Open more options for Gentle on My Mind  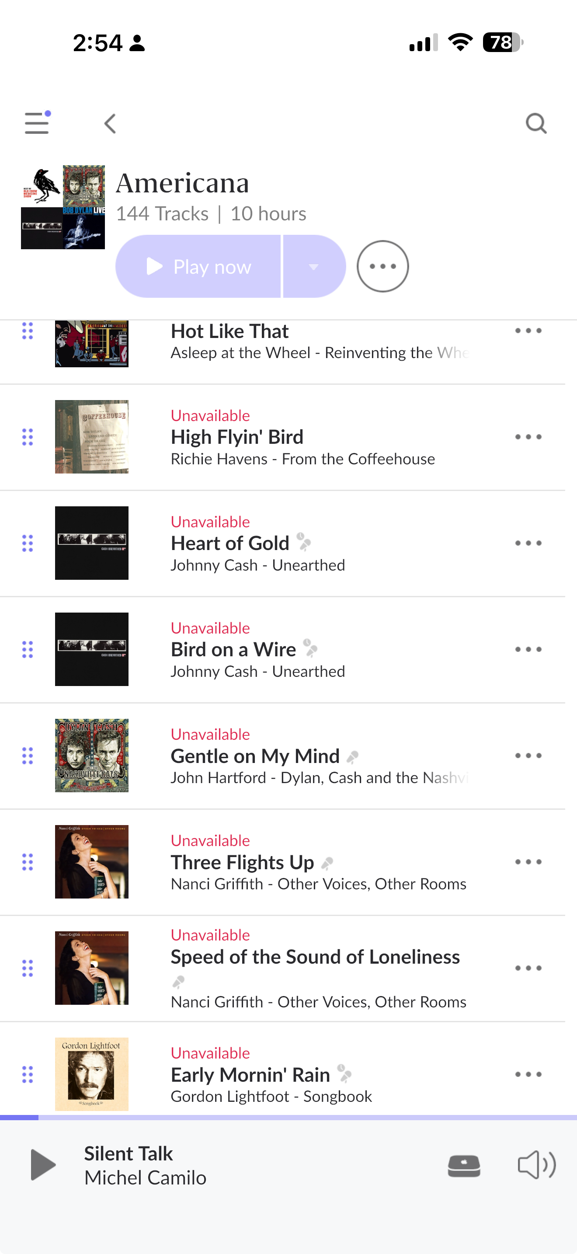(x=528, y=756)
